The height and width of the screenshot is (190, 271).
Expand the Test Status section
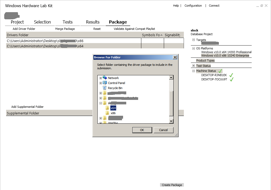pyautogui.click(x=193, y=66)
